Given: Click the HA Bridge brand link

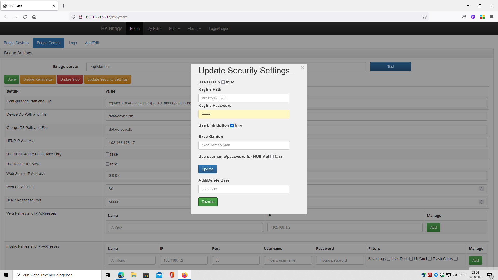Looking at the screenshot, I should click(112, 29).
